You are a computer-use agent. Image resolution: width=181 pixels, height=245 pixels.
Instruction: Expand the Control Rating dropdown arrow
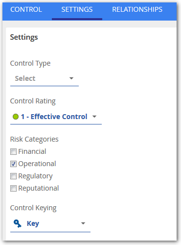pyautogui.click(x=94, y=117)
